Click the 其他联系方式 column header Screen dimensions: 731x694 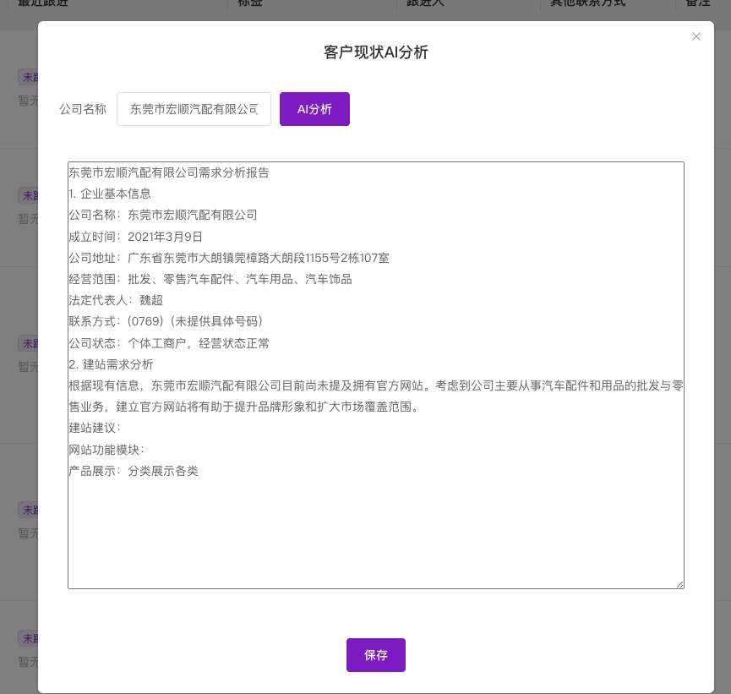588,3
